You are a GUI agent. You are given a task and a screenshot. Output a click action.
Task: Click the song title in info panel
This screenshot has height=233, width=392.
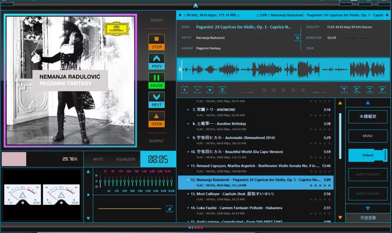tap(244, 27)
